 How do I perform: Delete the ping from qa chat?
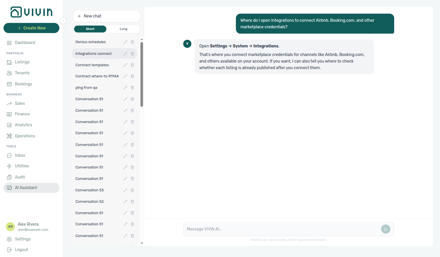pyautogui.click(x=132, y=88)
